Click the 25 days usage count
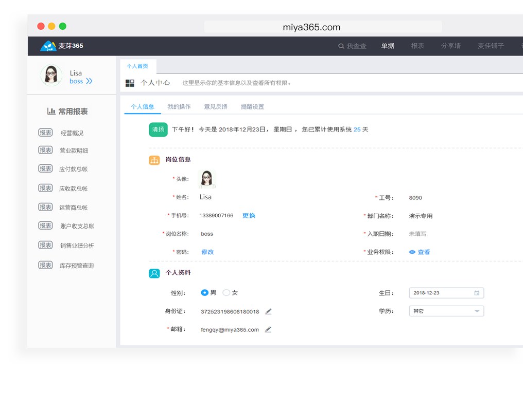Viewport: 523px width, 394px height. point(357,129)
